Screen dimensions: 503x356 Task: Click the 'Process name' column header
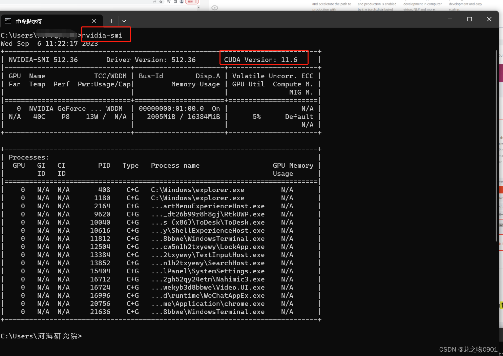(175, 165)
